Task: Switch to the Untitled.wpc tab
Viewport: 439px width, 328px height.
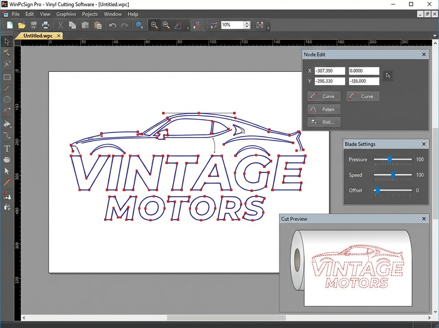Action: point(38,36)
